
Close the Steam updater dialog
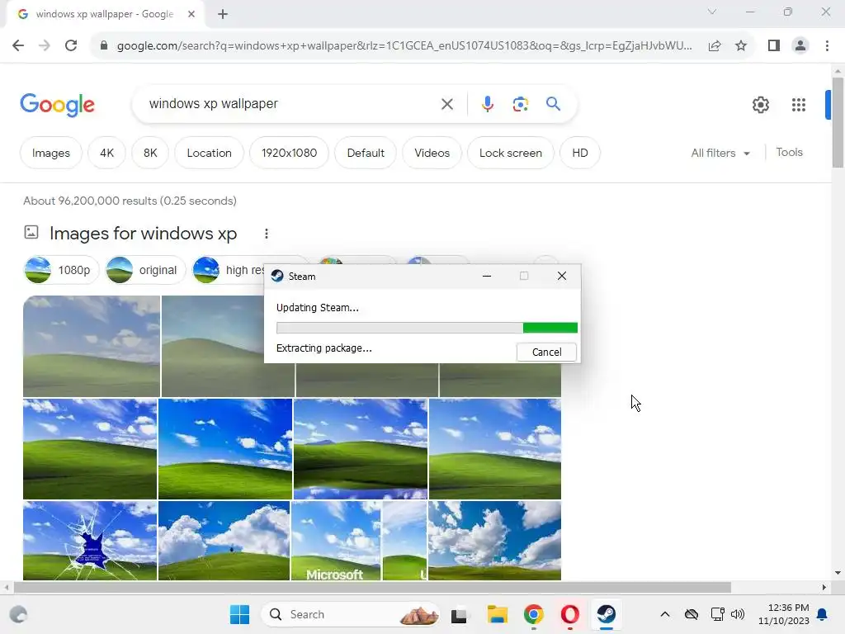pyautogui.click(x=561, y=276)
